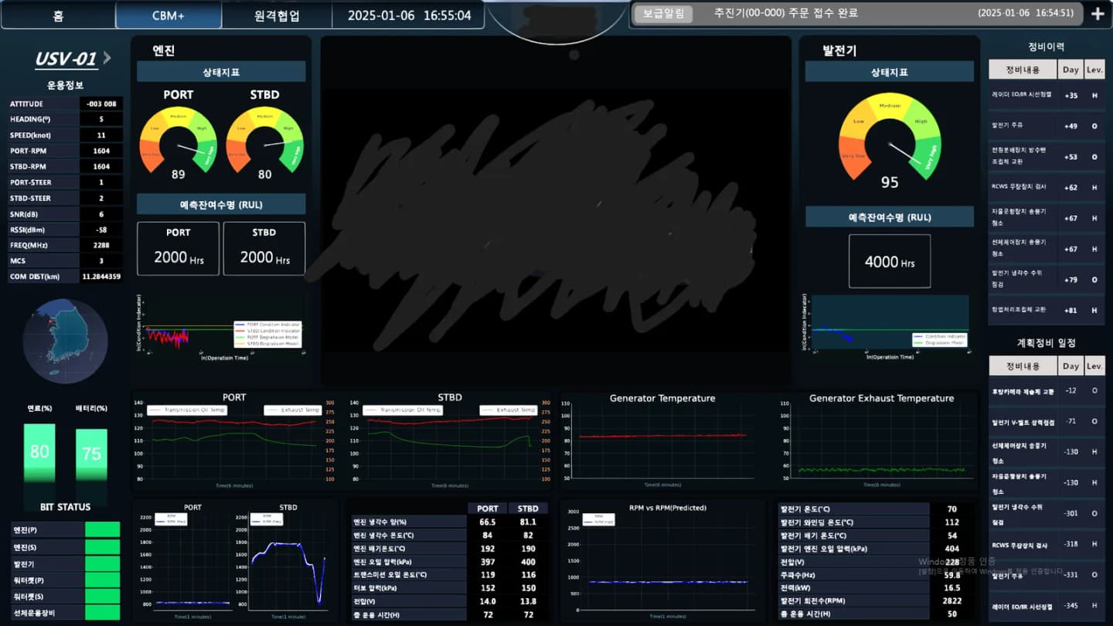The height and width of the screenshot is (626, 1113).
Task: Click the 배터리 battery level bar showing 75
Action: click(x=91, y=455)
